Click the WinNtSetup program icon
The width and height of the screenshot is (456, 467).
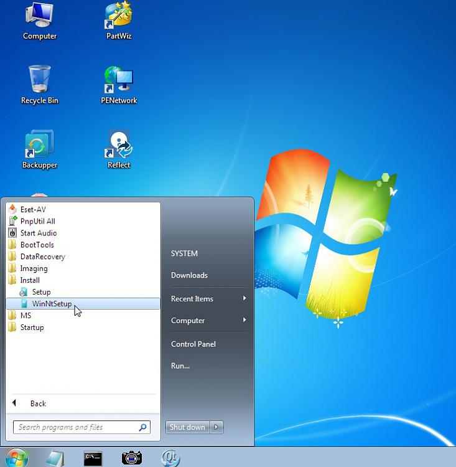[24, 303]
